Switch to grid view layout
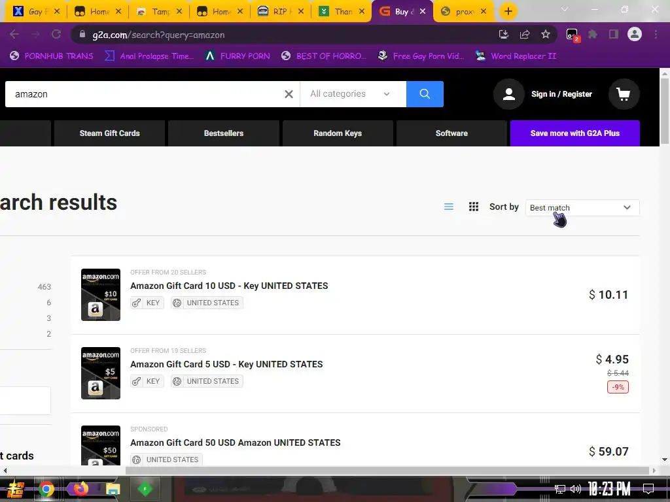The width and height of the screenshot is (670, 502). coord(474,207)
